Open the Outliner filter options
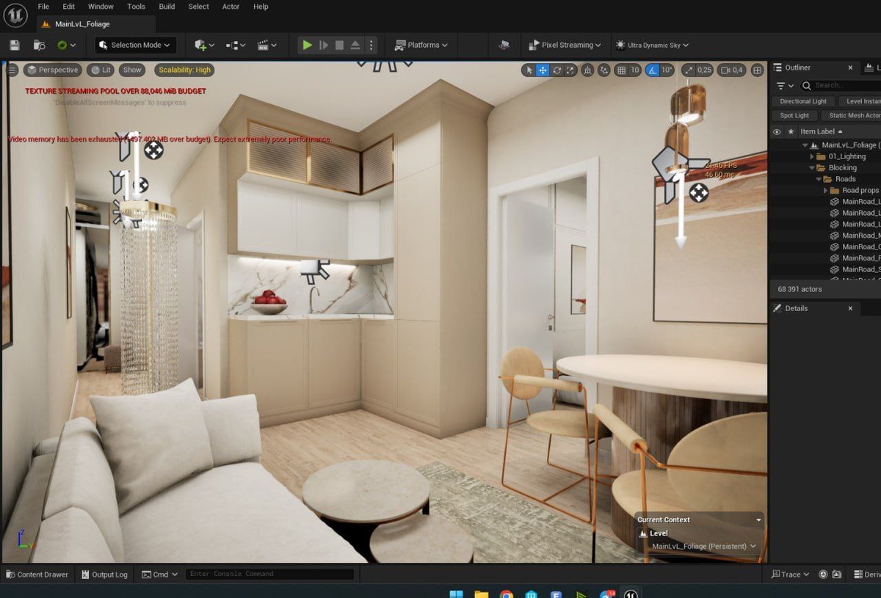 pyautogui.click(x=785, y=86)
